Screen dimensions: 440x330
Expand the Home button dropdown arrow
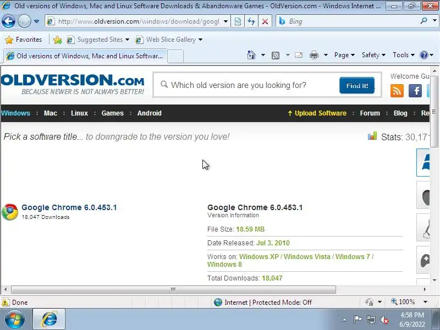click(x=263, y=55)
